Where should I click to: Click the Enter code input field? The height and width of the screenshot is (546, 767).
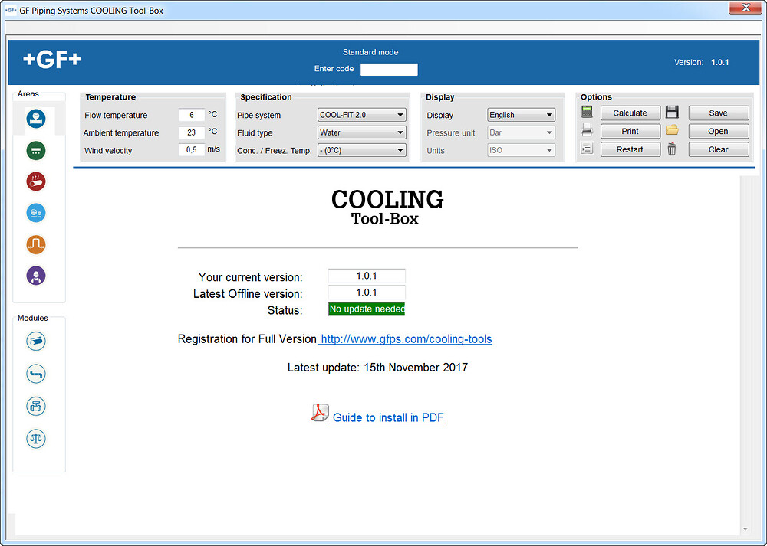(389, 70)
